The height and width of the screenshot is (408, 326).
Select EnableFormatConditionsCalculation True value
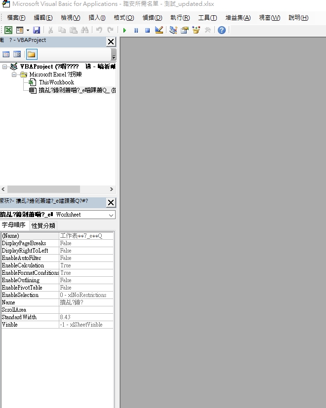[86, 273]
